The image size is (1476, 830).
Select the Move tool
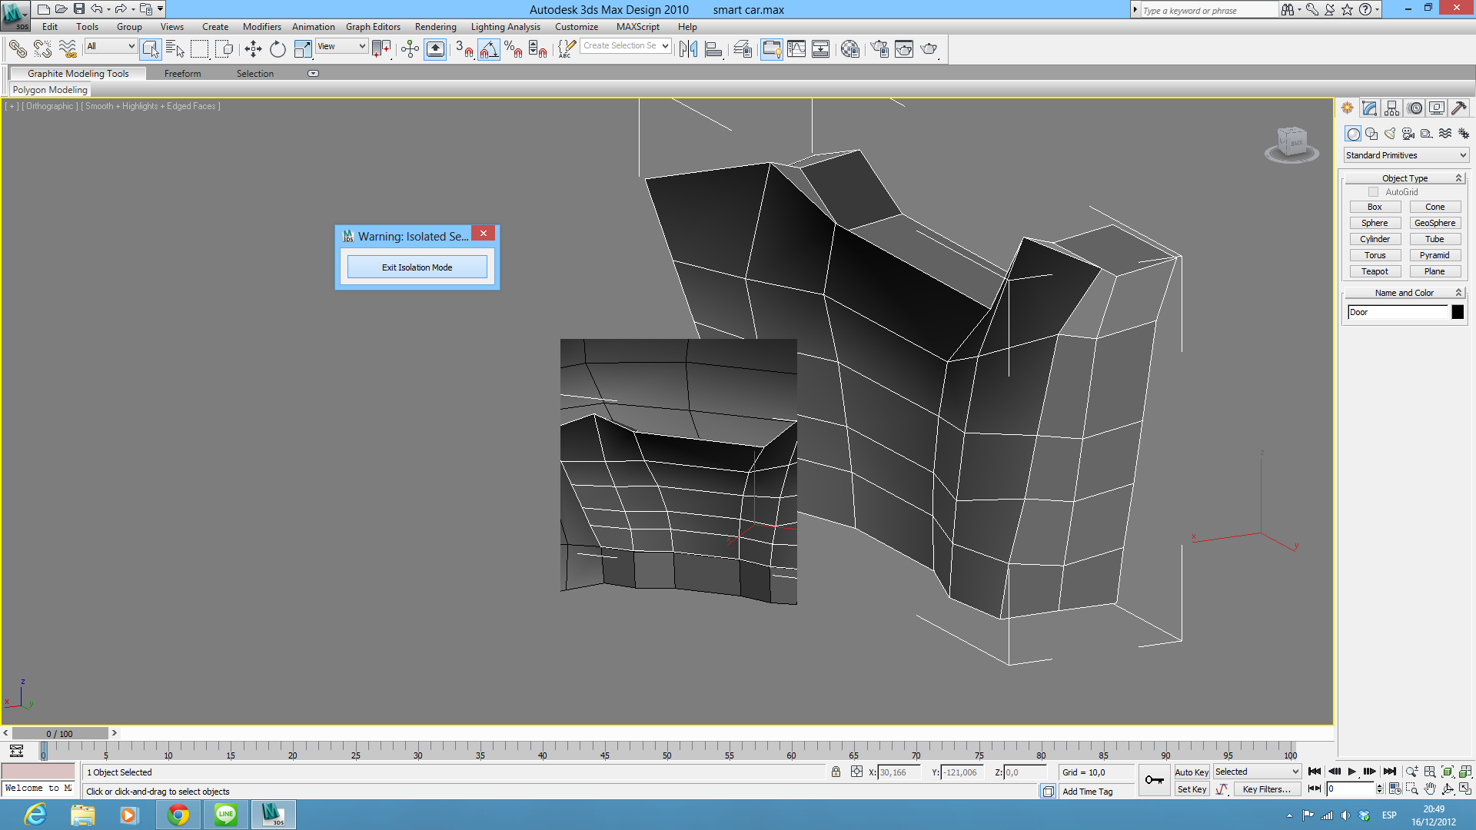click(253, 49)
